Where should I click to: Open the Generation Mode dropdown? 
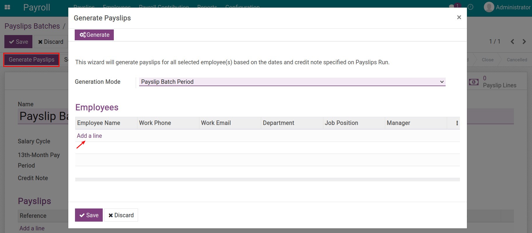pos(292,82)
